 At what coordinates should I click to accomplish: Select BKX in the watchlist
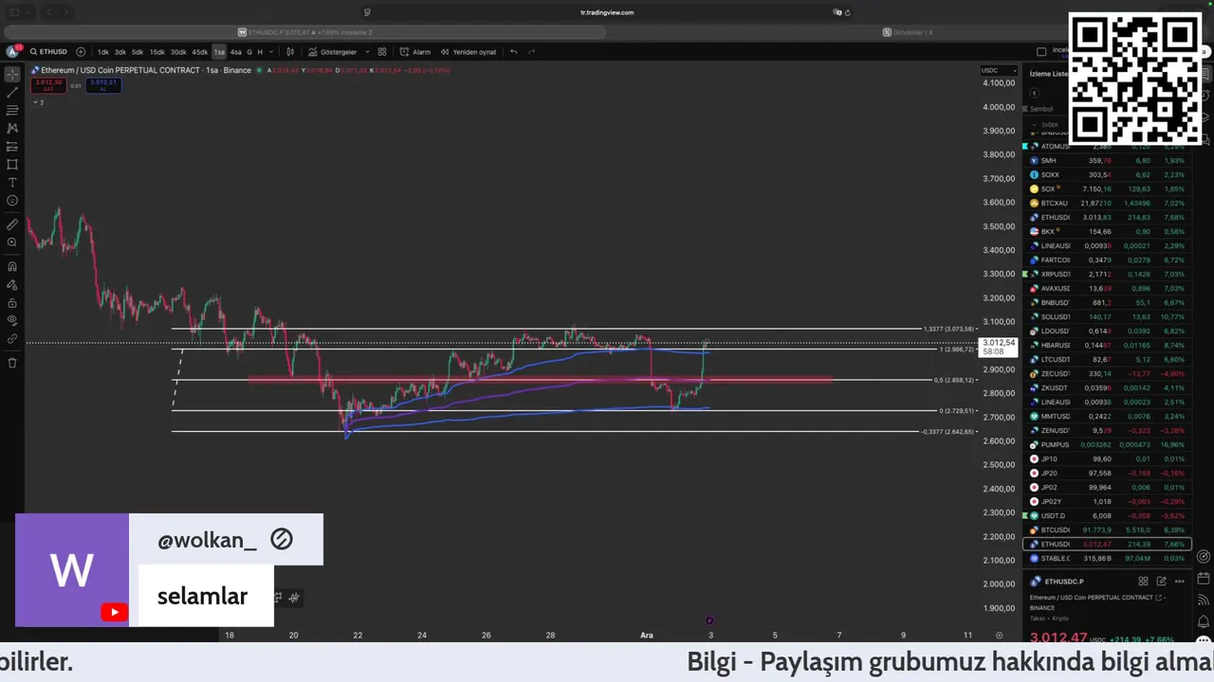(x=1106, y=231)
